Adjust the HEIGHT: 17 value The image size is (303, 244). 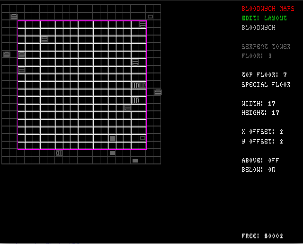click(x=260, y=113)
